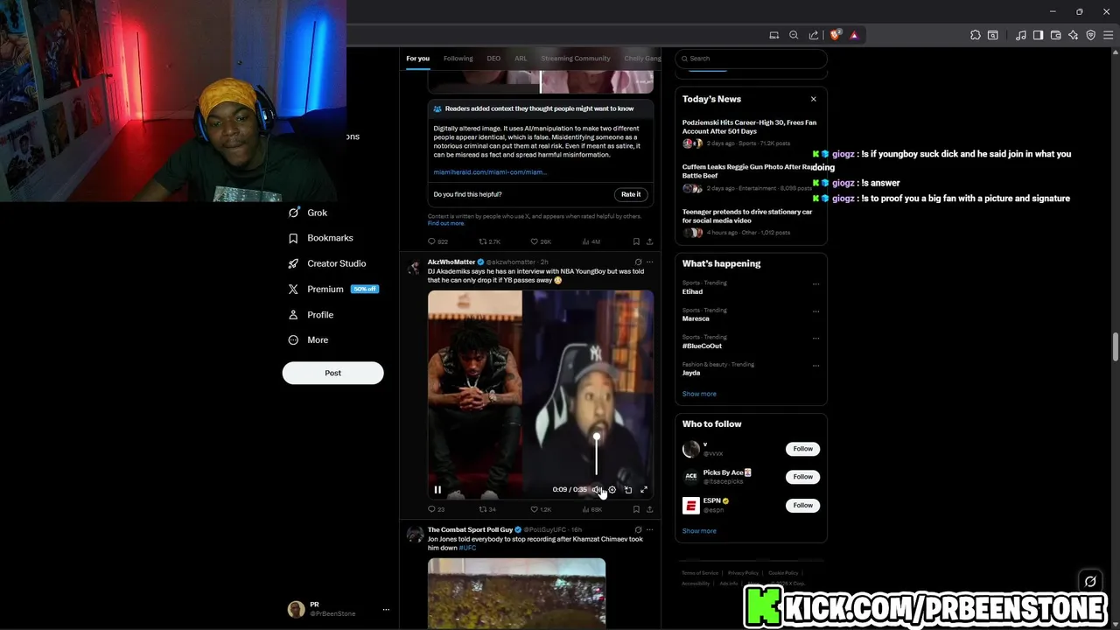
Task: Follow Picks By Ace account
Action: 802,477
